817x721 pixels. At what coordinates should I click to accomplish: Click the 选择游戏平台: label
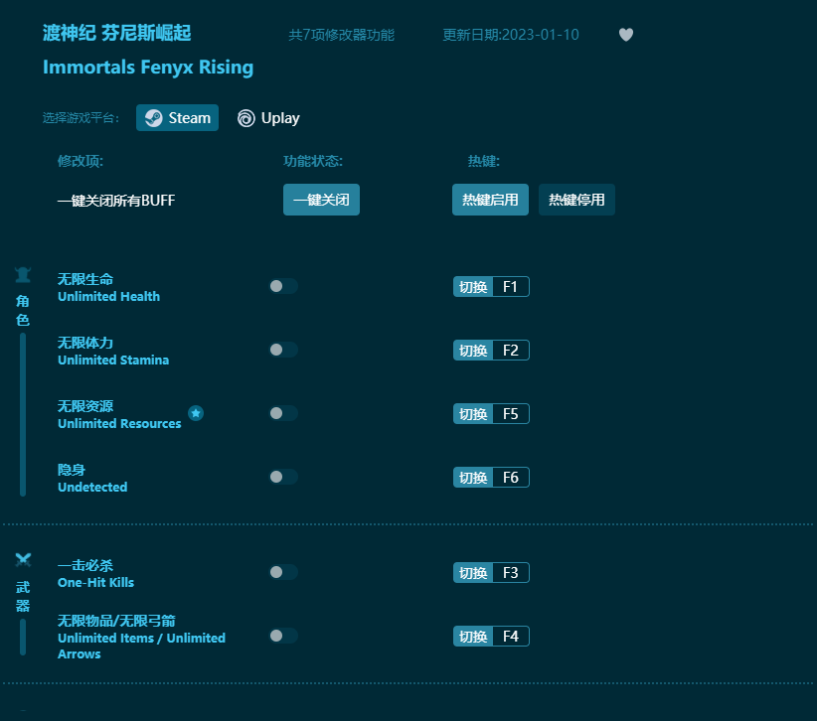click(x=81, y=118)
